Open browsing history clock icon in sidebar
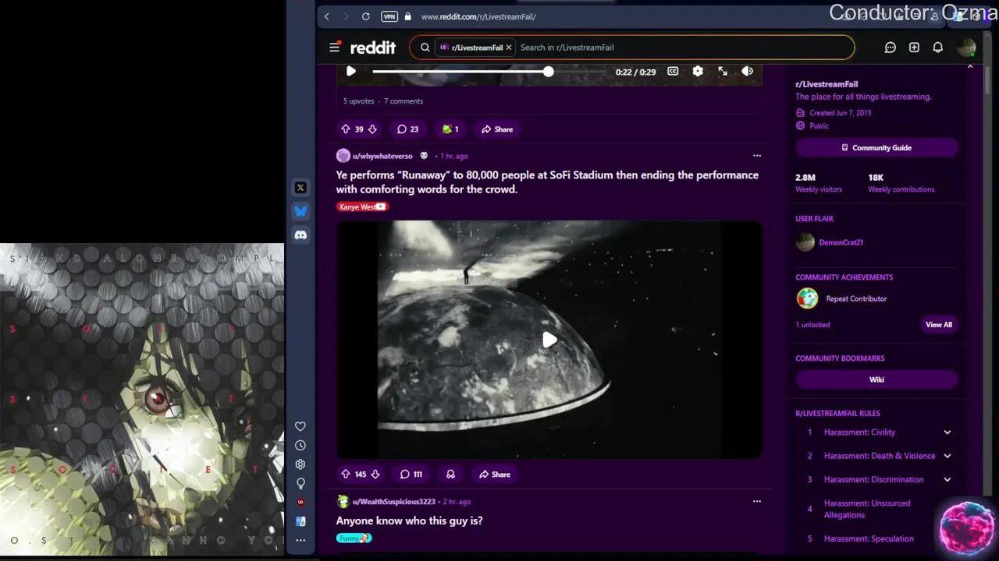 pos(300,446)
